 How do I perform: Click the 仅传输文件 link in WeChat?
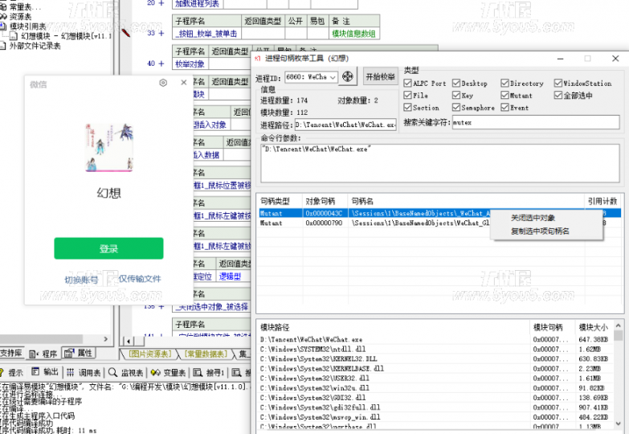point(140,279)
